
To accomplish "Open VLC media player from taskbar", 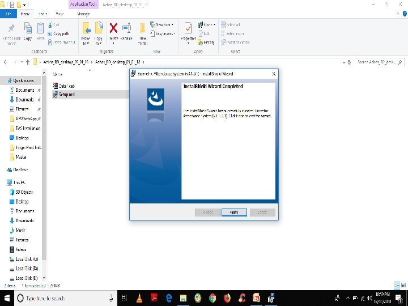I will [139, 298].
